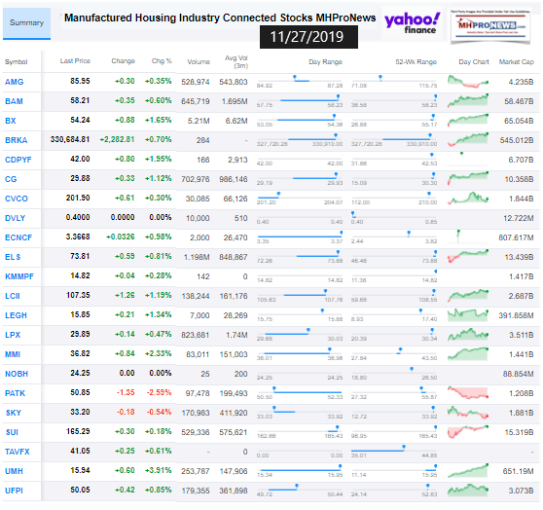543x510 pixels.
Task: Sort by the Market Cap column header
Action: 517,62
